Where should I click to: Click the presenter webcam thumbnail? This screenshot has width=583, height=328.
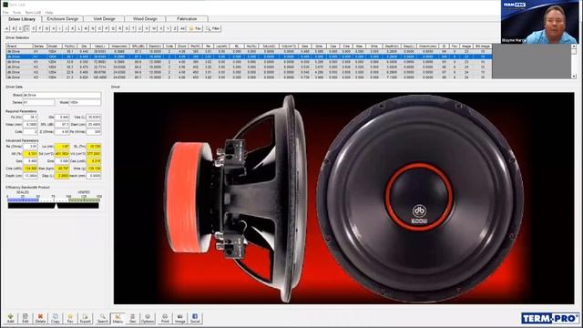(x=539, y=22)
